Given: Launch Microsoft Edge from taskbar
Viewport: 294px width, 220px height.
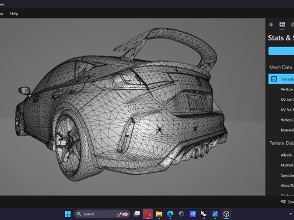Looking at the screenshot, I should (170, 214).
